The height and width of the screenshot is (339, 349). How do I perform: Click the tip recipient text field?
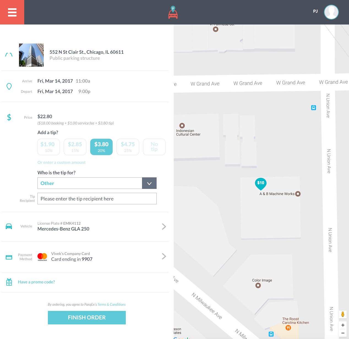97,199
